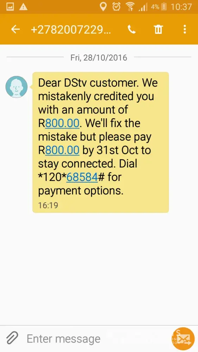The height and width of the screenshot is (352, 198).
Task: Tap the orange send message button
Action: [x=183, y=339]
